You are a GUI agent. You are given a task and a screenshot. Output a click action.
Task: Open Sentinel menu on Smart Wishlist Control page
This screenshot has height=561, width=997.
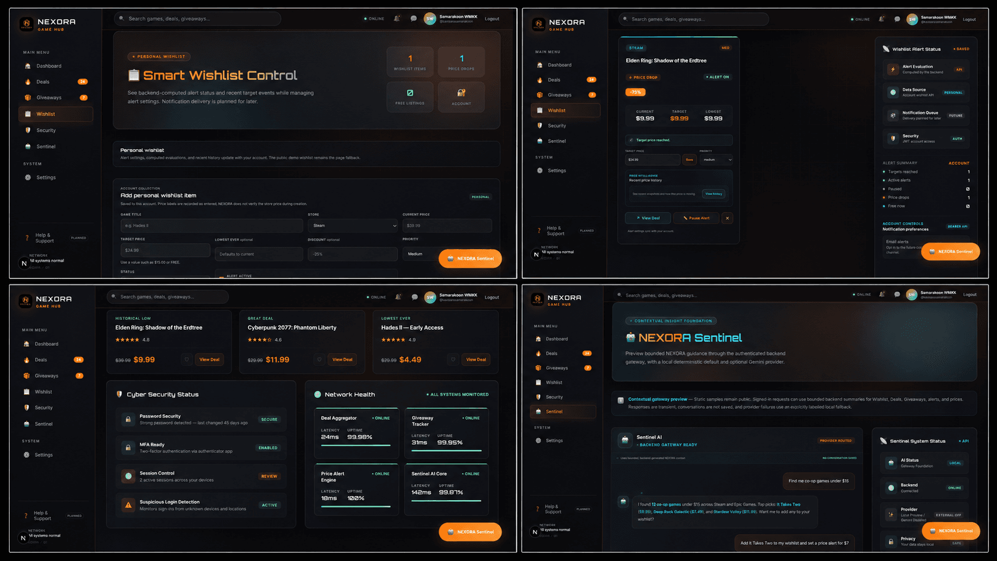[x=55, y=146]
